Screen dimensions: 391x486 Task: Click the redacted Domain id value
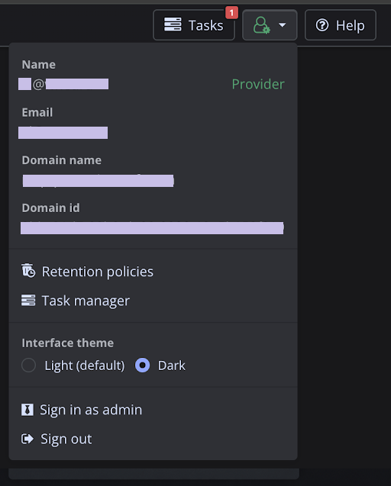click(x=152, y=228)
